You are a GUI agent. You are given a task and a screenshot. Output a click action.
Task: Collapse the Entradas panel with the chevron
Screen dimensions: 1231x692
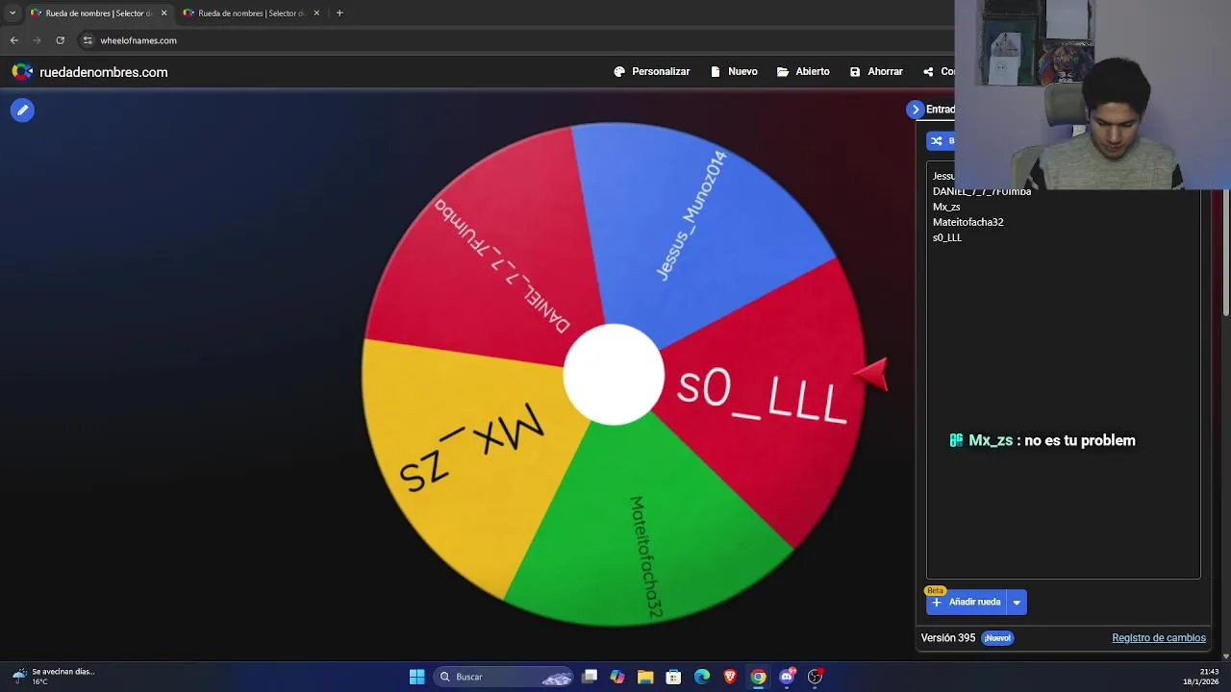[916, 110]
